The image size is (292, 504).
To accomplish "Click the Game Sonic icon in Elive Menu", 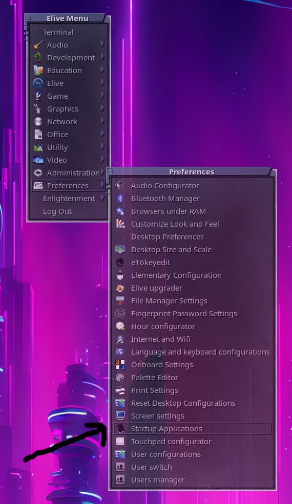I will click(x=38, y=96).
